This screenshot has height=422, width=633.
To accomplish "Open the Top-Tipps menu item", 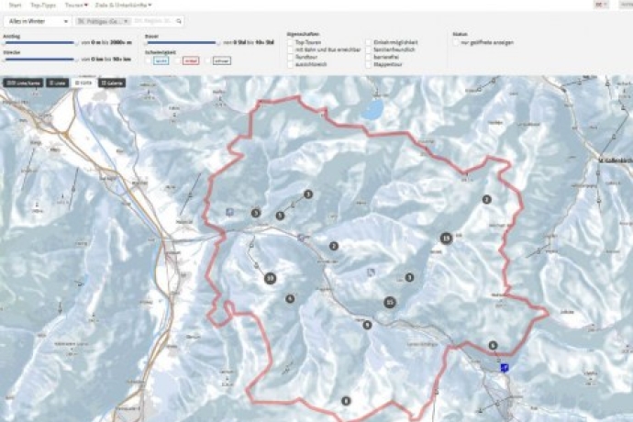I will point(43,5).
